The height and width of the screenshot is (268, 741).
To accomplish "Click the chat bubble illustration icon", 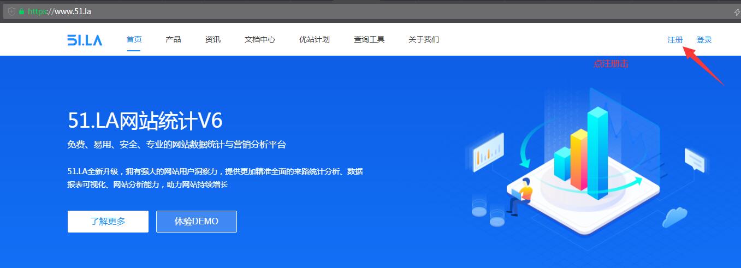I will (x=695, y=159).
